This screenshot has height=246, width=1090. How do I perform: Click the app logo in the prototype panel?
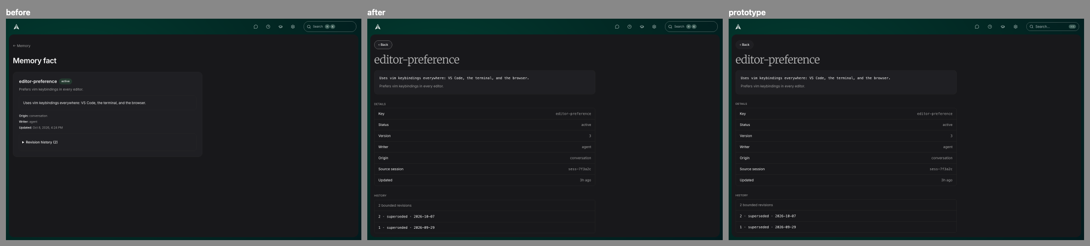[738, 27]
